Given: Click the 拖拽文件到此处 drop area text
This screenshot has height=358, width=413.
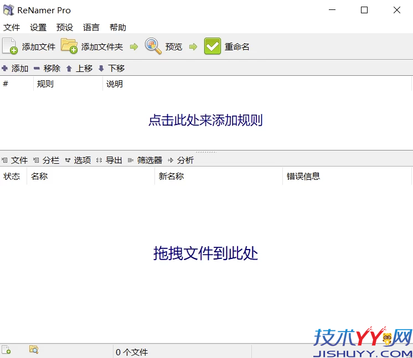Looking at the screenshot, I should click(205, 253).
